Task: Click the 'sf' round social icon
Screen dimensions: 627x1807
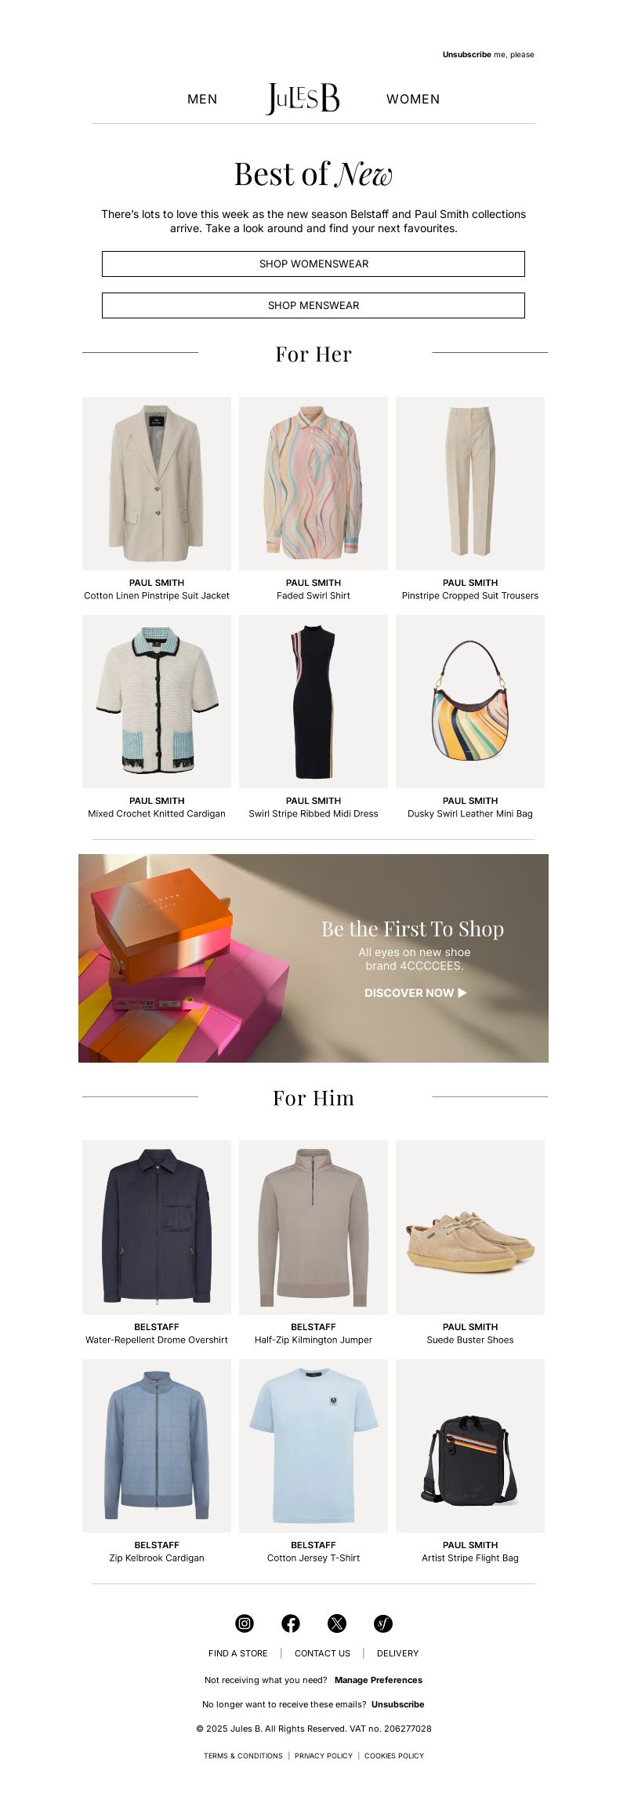Action: click(x=383, y=1623)
